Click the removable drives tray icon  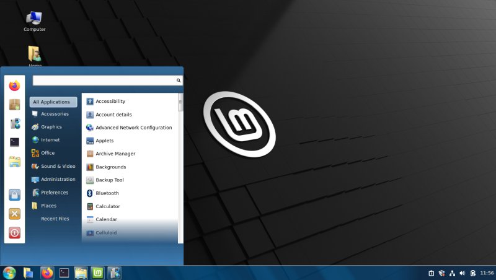tap(473, 273)
